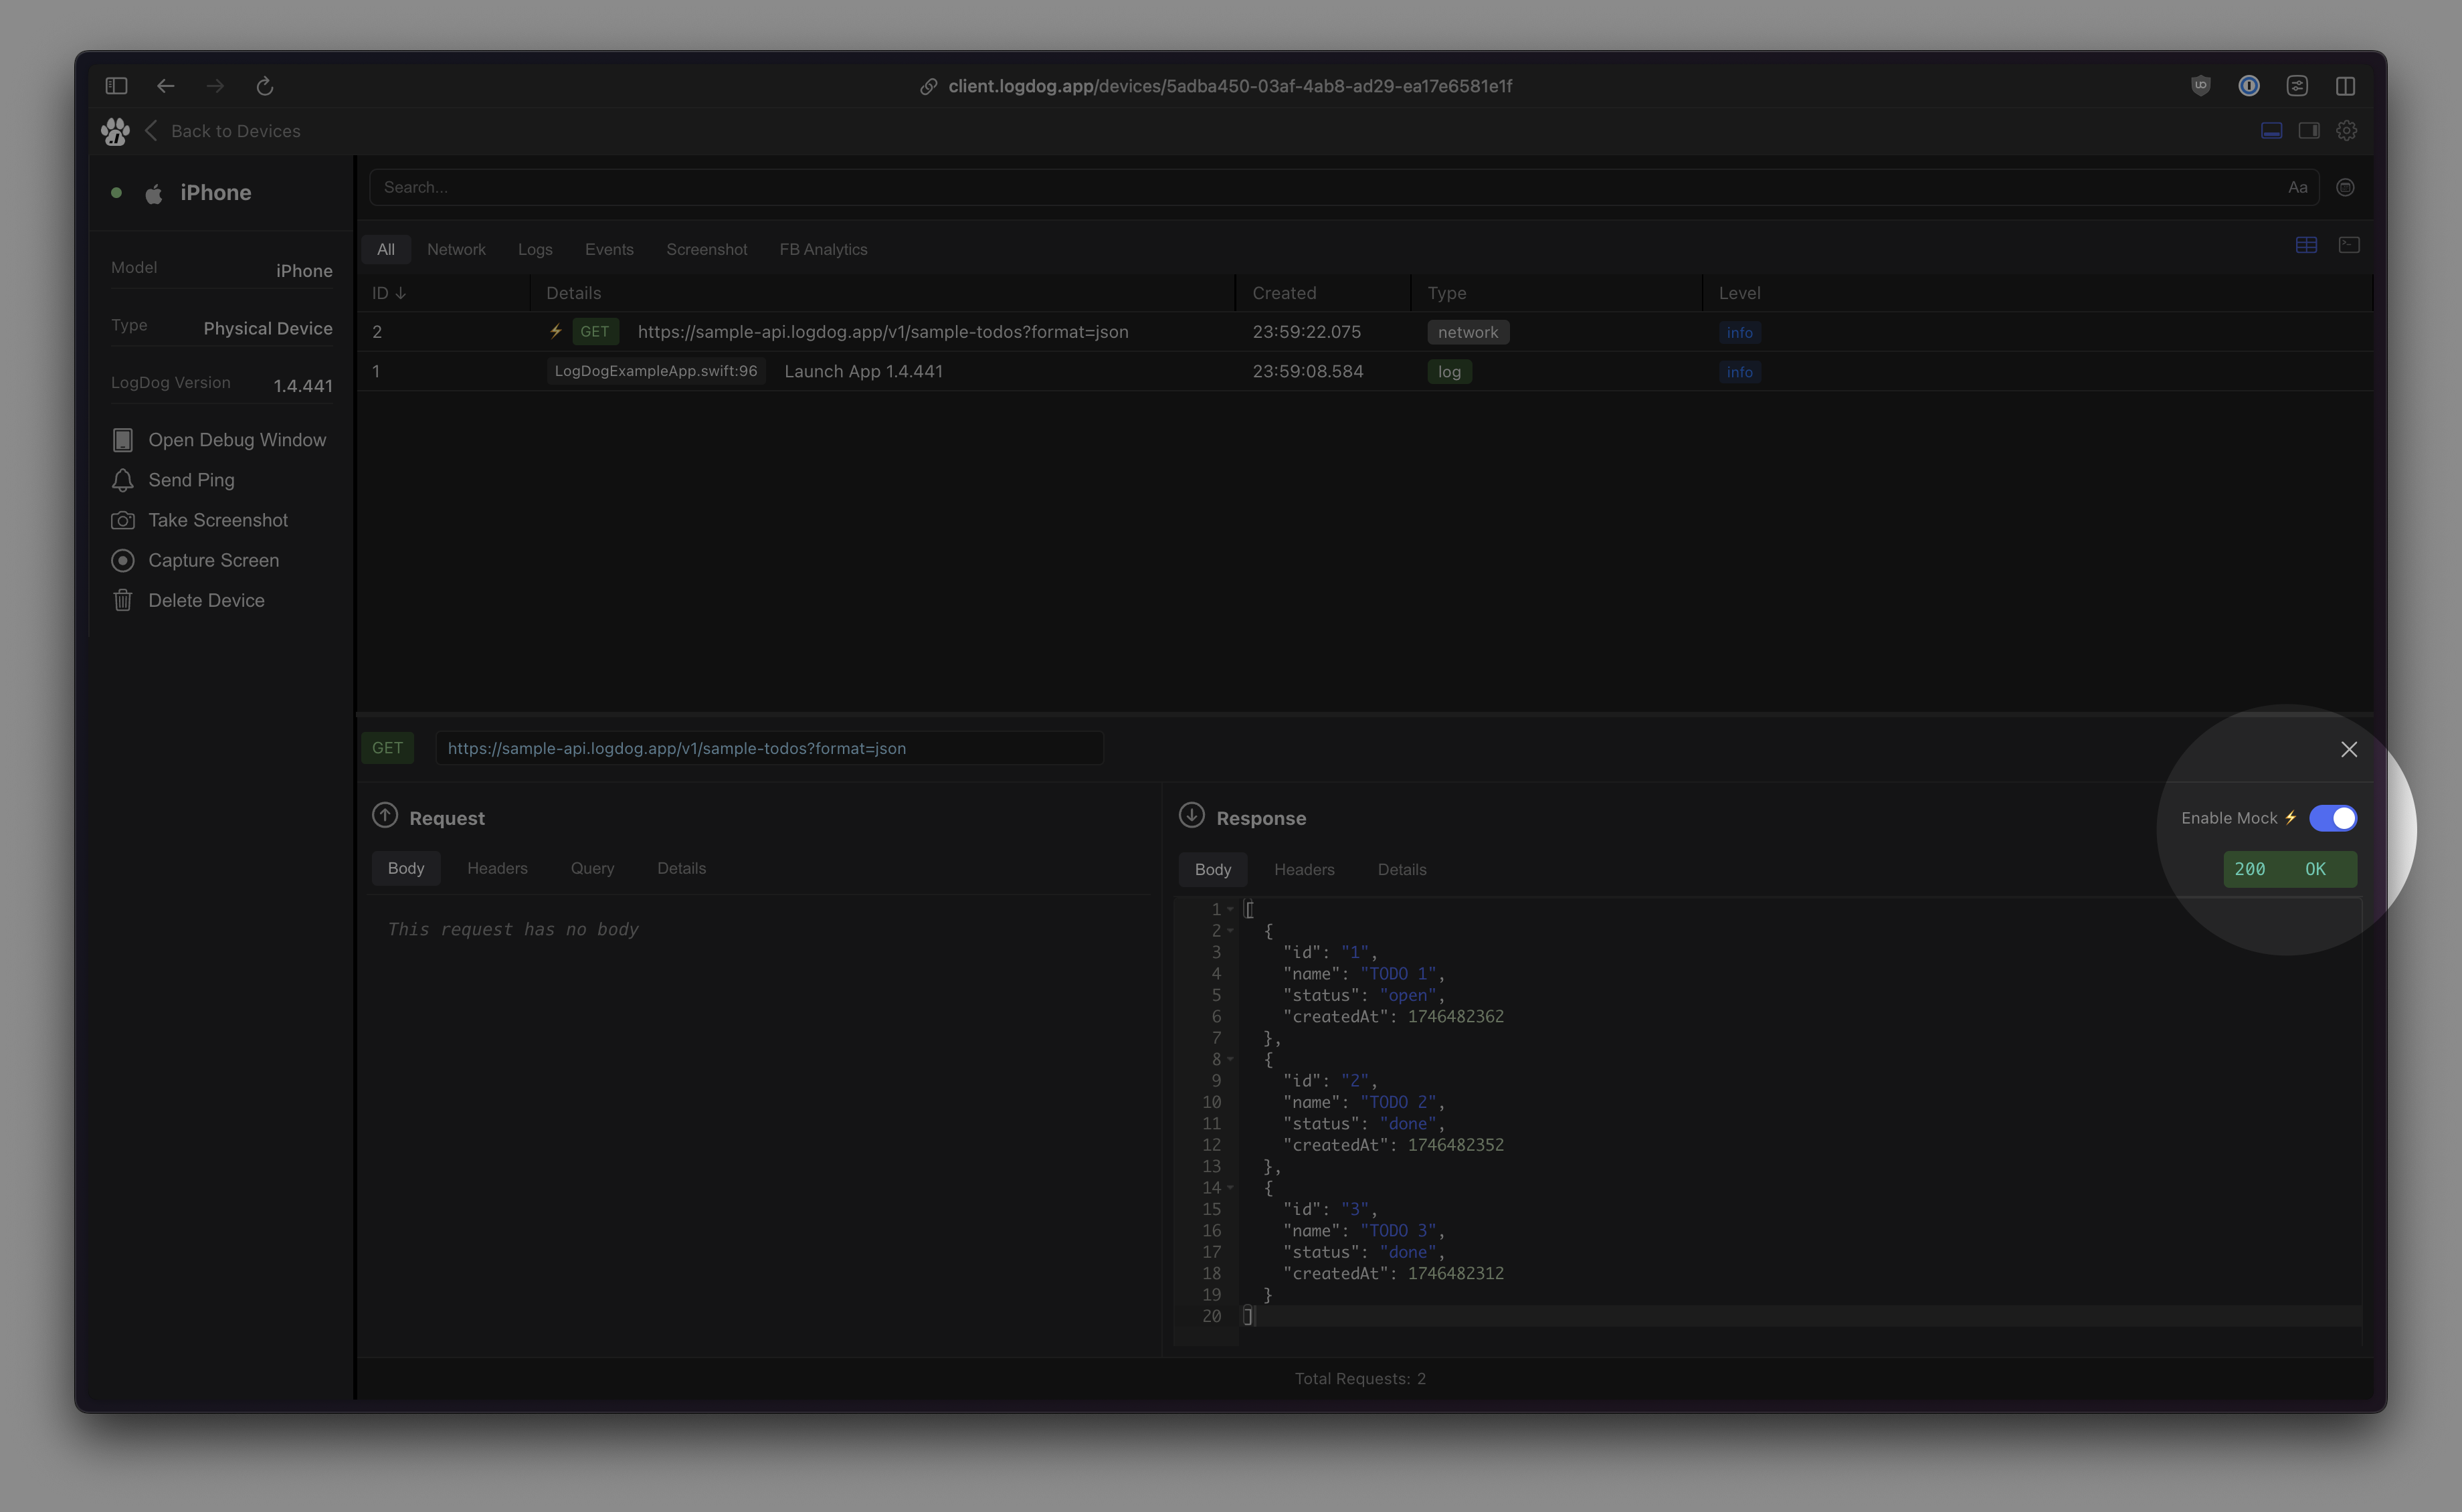The height and width of the screenshot is (1512, 2462).
Task: Open the Response Details tab
Action: click(x=1402, y=869)
